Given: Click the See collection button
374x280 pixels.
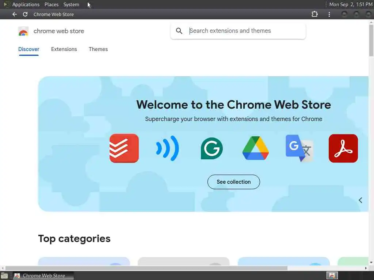Looking at the screenshot, I should click(x=234, y=182).
